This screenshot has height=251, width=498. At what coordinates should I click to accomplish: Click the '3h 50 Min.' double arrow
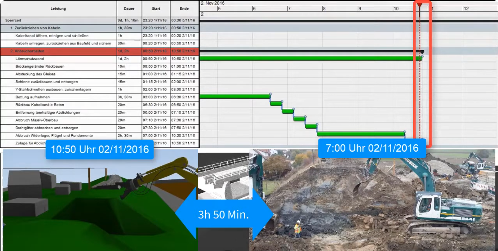(223, 214)
